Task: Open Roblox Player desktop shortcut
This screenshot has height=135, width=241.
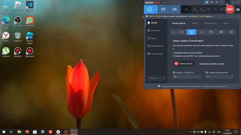Action: [18, 6]
